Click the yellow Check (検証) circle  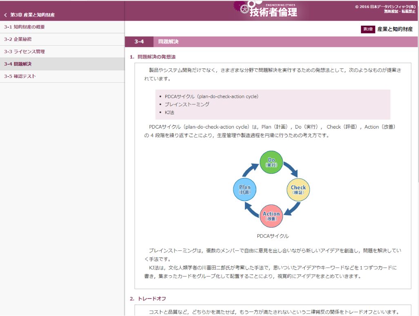pyautogui.click(x=298, y=190)
